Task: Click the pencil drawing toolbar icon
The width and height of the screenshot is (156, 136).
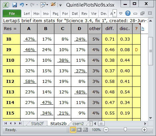Action: click(53, 5)
